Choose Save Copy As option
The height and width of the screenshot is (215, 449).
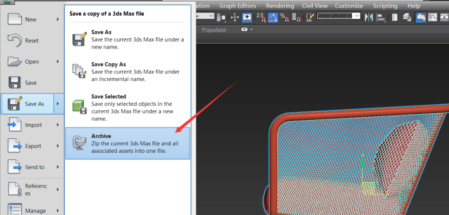[128, 71]
